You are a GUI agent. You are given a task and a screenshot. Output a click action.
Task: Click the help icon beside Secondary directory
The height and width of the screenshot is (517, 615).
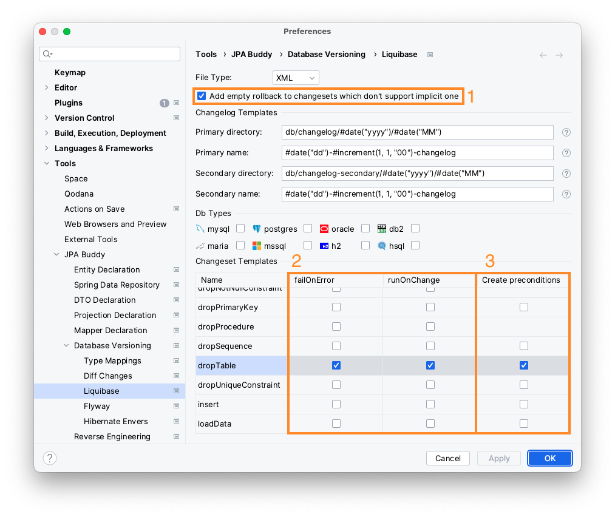pos(566,174)
